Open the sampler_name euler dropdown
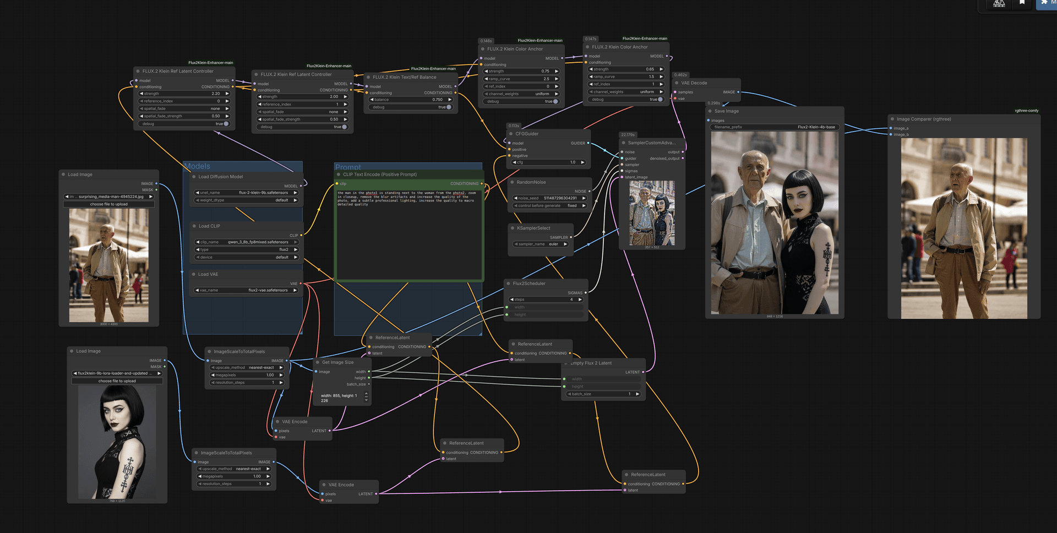The height and width of the screenshot is (533, 1057). [x=541, y=244]
